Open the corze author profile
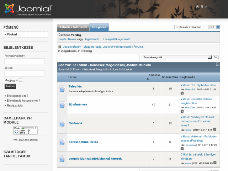Screen dimensions: 228x171 (x=188, y=163)
